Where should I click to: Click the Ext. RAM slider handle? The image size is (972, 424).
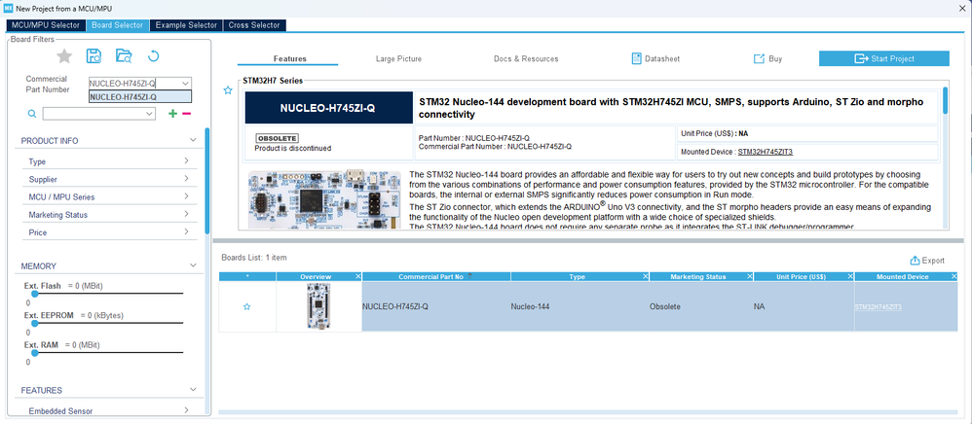[x=35, y=353]
